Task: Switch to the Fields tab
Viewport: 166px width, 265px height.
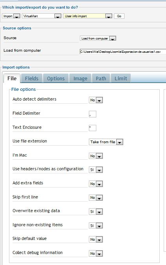Action: pos(32,78)
